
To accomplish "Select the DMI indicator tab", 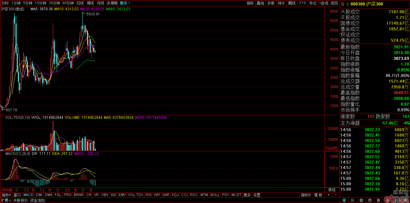I will [39, 195].
